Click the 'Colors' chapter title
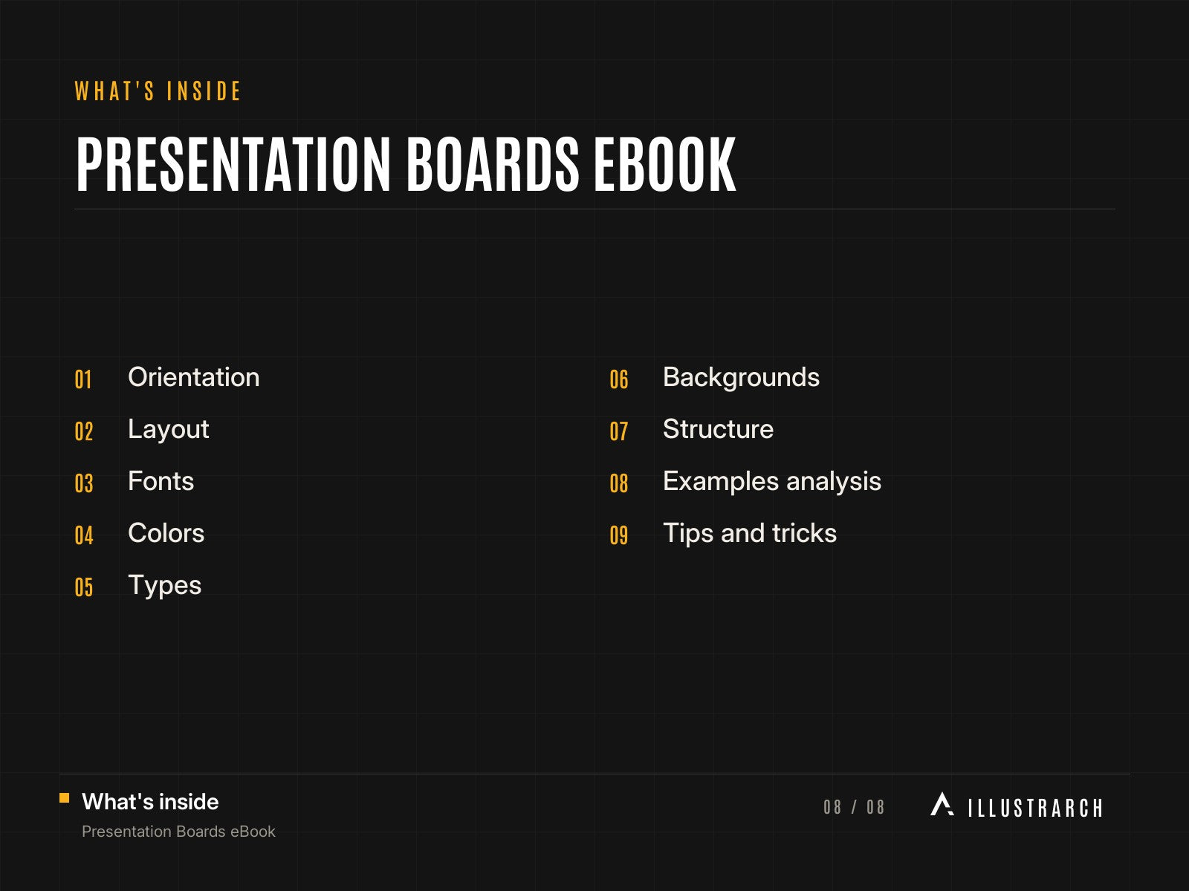The height and width of the screenshot is (891, 1189). coord(166,533)
